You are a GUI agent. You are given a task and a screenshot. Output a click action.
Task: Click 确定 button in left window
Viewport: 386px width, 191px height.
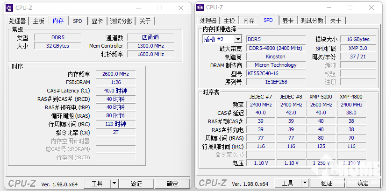[172, 184]
